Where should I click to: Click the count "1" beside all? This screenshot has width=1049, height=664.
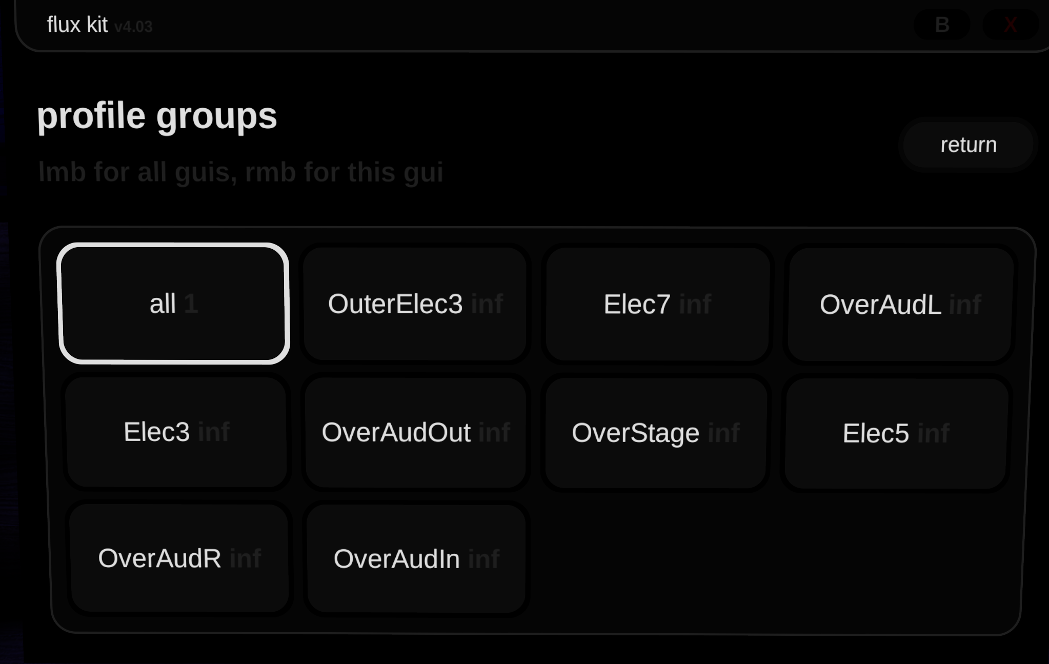(x=190, y=304)
